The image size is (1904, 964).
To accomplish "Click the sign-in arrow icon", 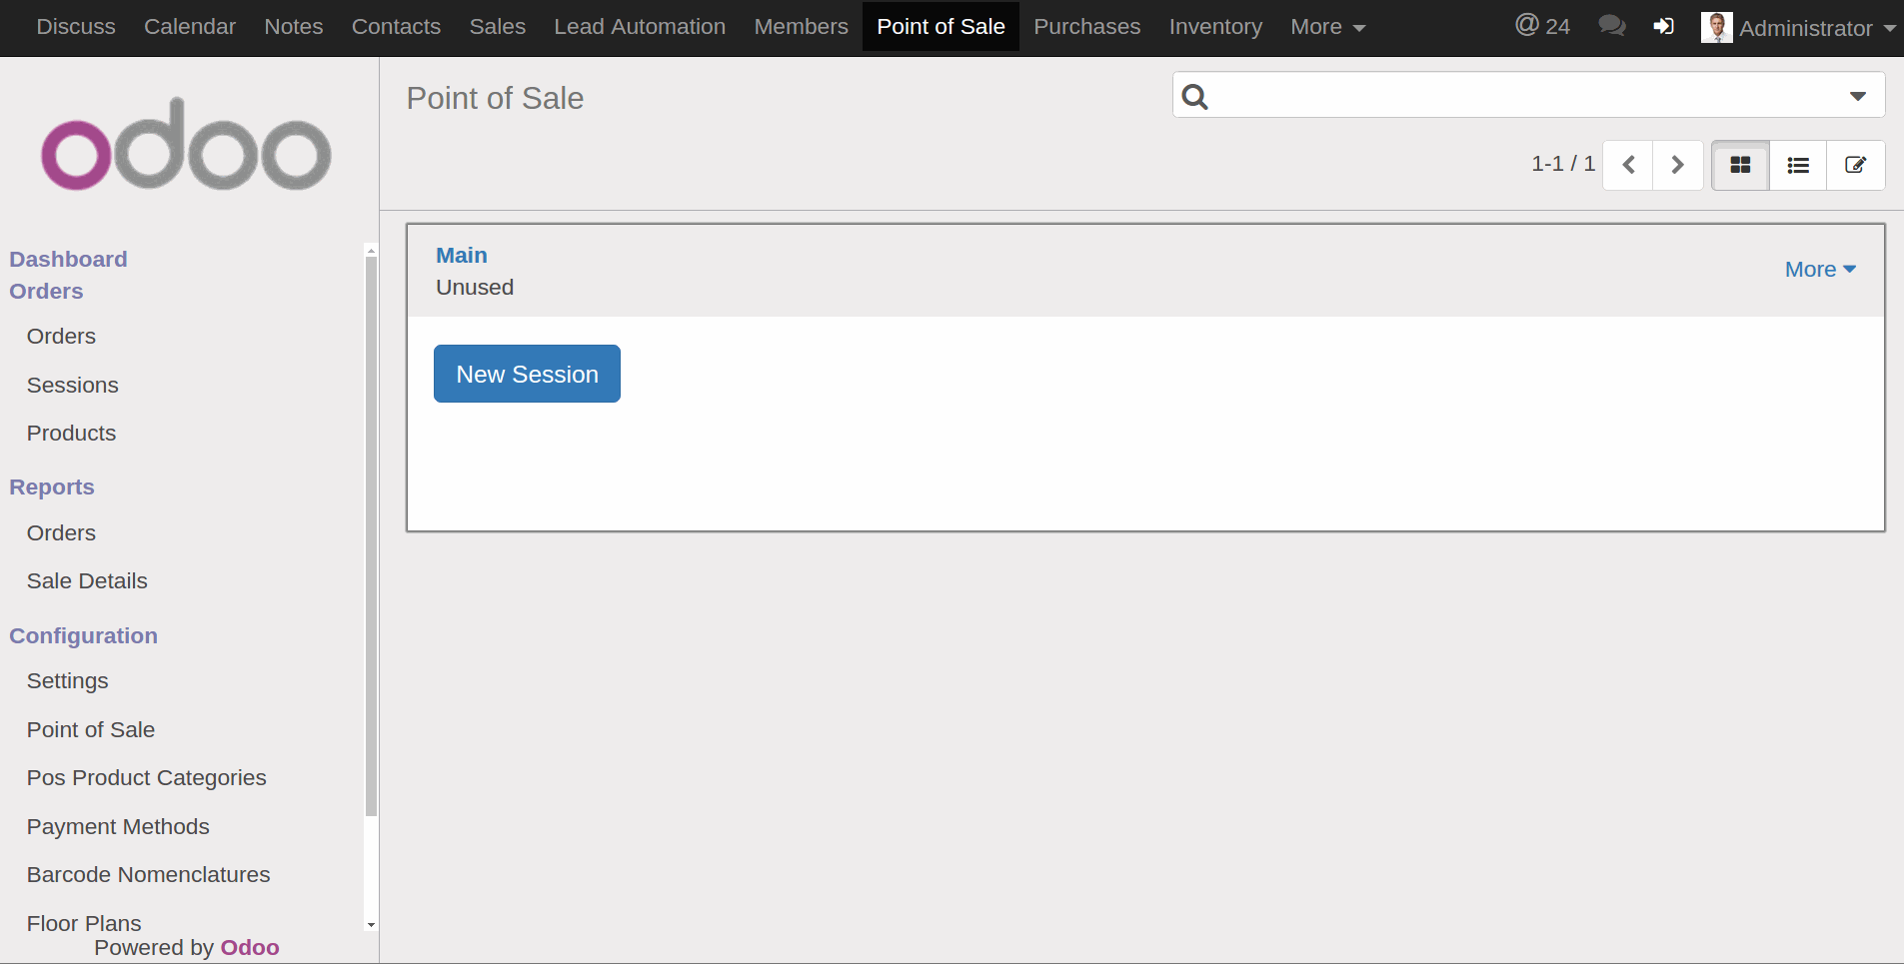I will point(1663,26).
